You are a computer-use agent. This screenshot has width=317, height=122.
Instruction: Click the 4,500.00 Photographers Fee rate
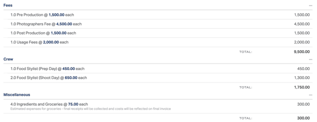pyautogui.click(x=64, y=24)
